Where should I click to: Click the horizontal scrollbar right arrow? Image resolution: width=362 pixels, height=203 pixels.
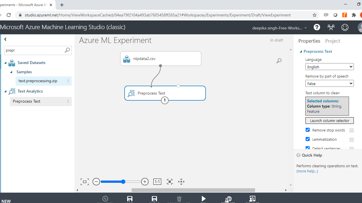(286, 190)
